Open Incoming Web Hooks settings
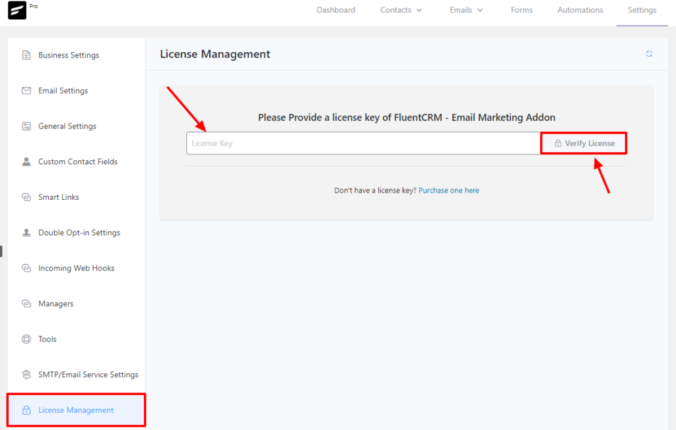676x430 pixels. click(77, 268)
